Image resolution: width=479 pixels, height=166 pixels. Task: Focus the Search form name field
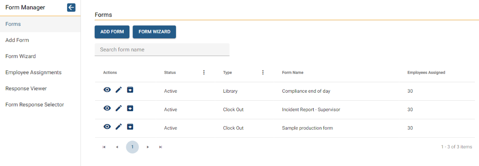pos(162,50)
